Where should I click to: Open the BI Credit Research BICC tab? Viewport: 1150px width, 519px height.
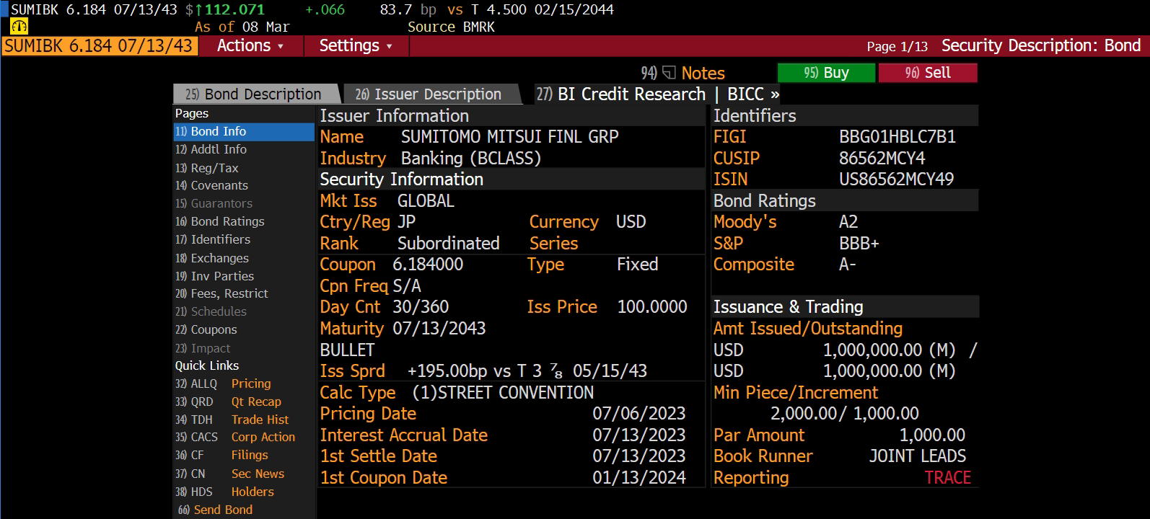658,94
